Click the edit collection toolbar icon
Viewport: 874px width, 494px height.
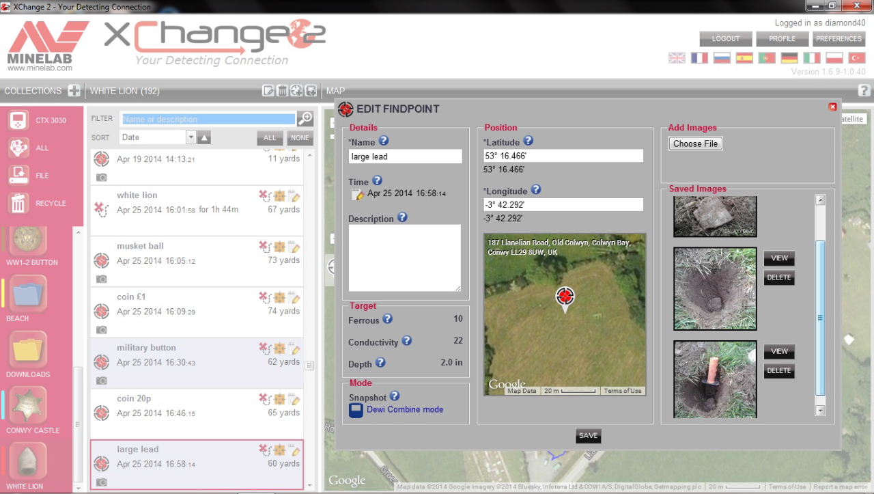(268, 91)
